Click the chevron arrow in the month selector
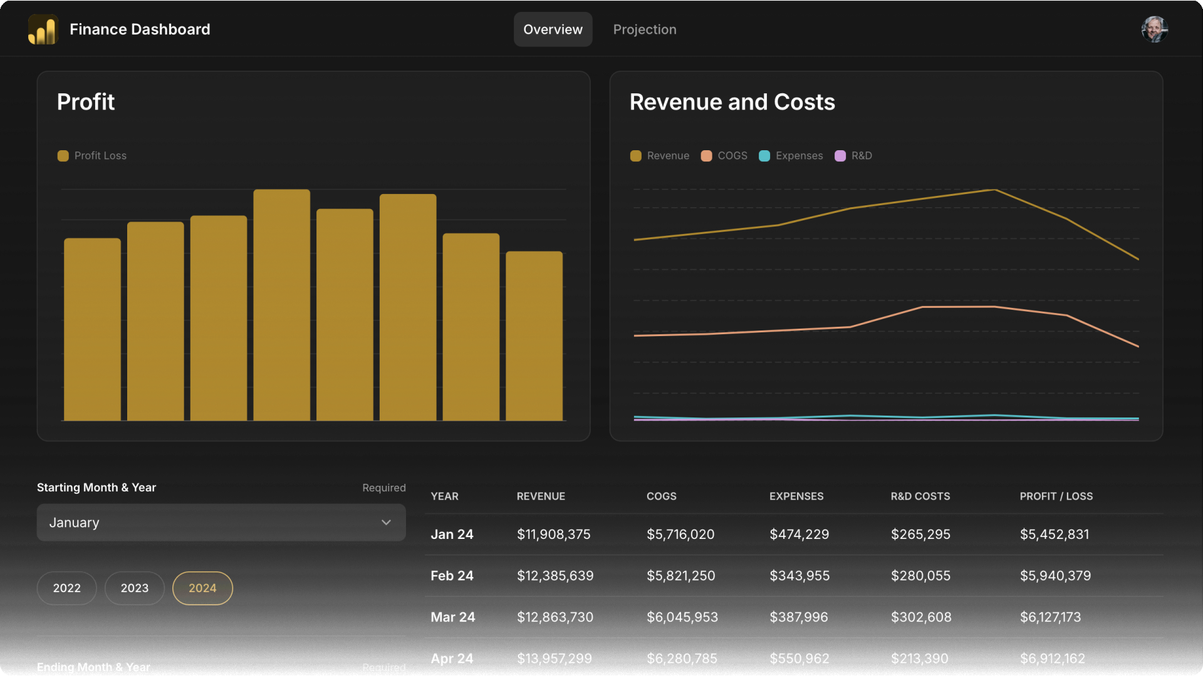Image resolution: width=1203 pixels, height=676 pixels. coord(386,523)
